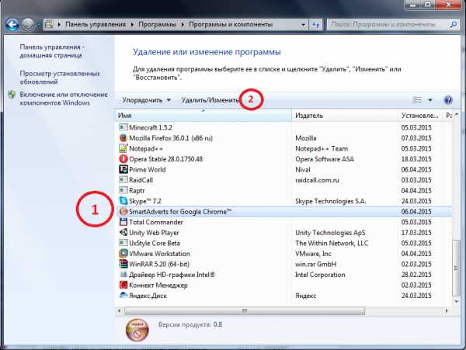Click the Unity Web Player icon
Screen dimensions: 466x350
[123, 233]
